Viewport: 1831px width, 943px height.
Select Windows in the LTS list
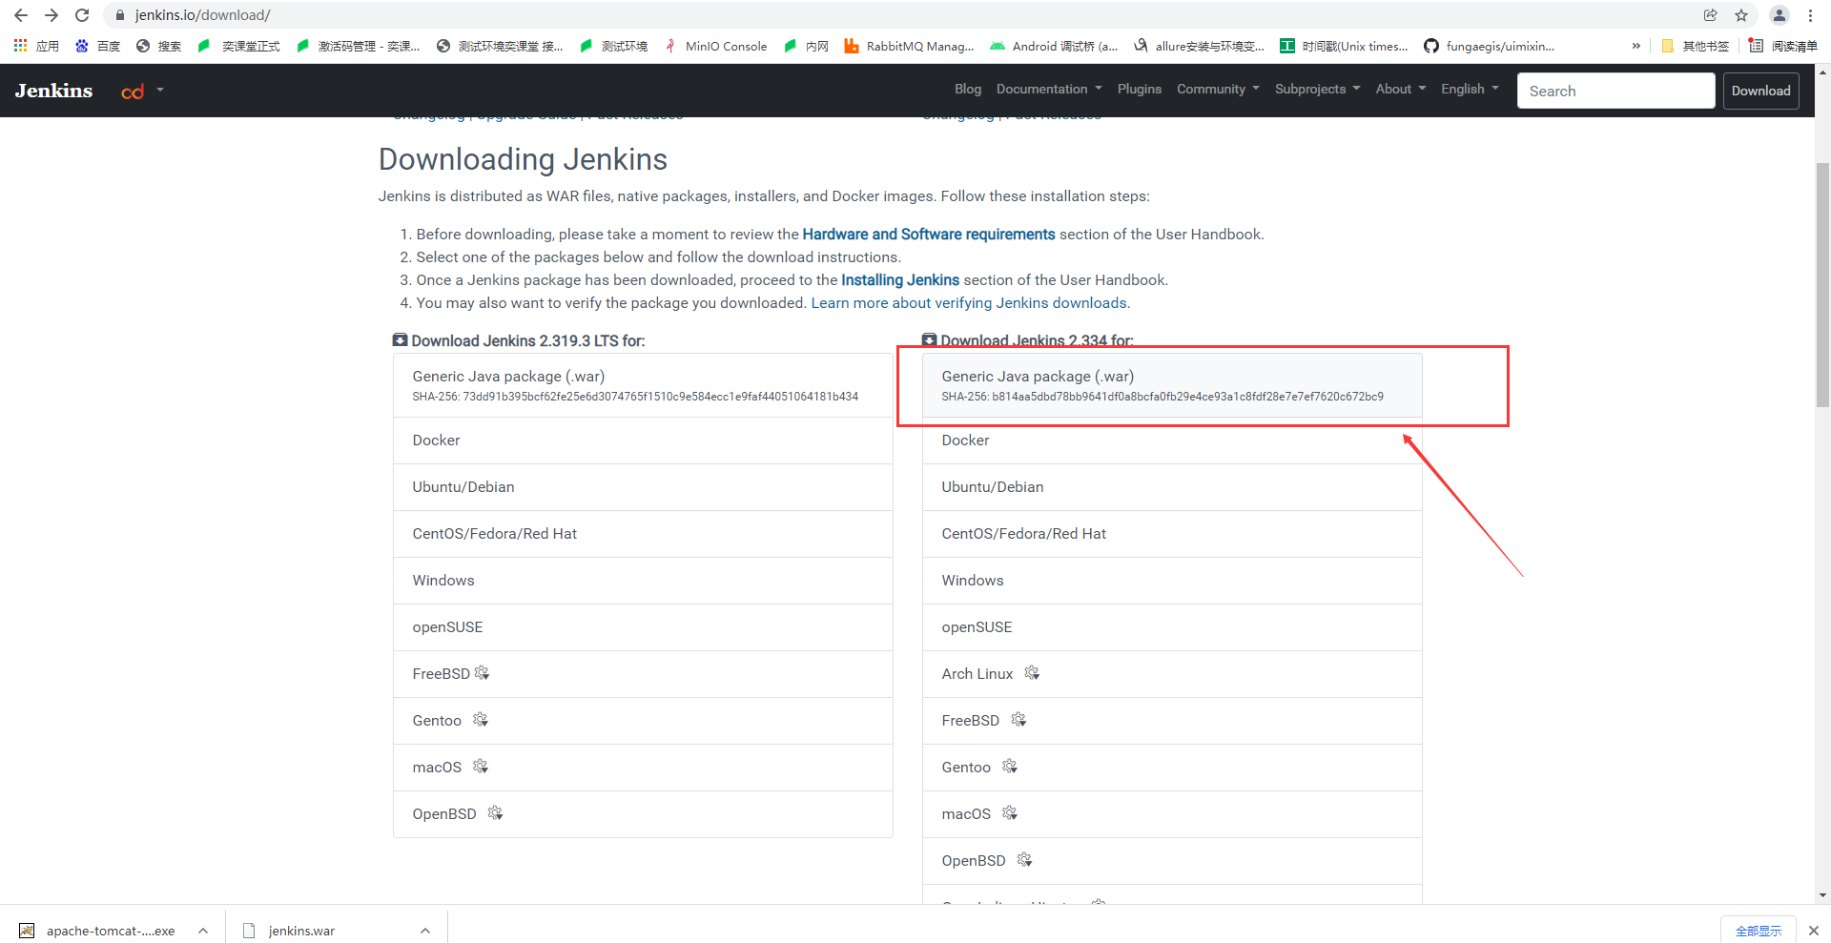(x=643, y=581)
